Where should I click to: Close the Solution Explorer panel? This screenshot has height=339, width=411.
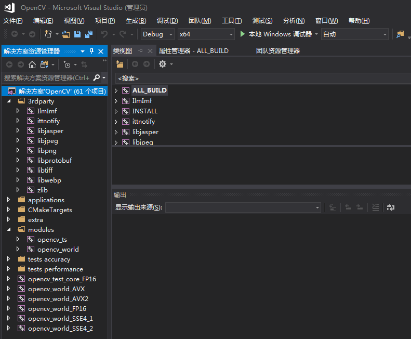pyautogui.click(x=101, y=51)
